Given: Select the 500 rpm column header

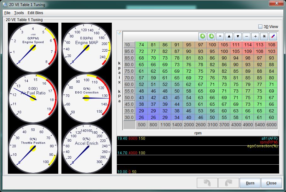Looking at the screenshot, I should (142, 125).
